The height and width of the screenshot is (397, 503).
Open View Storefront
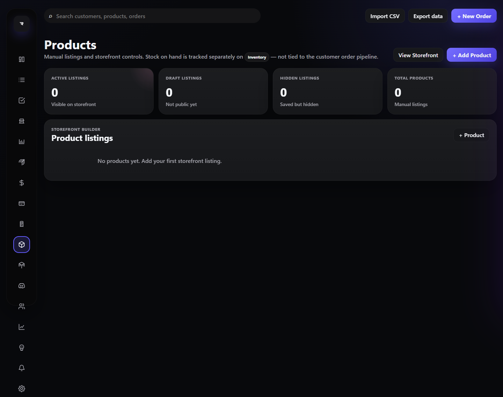point(418,55)
